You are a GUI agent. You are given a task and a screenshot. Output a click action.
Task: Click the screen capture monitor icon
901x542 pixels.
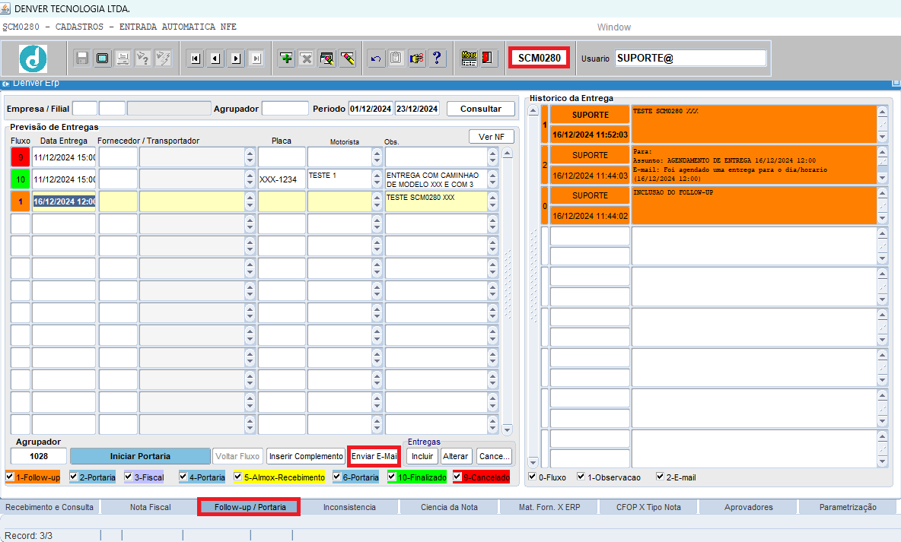(102, 58)
